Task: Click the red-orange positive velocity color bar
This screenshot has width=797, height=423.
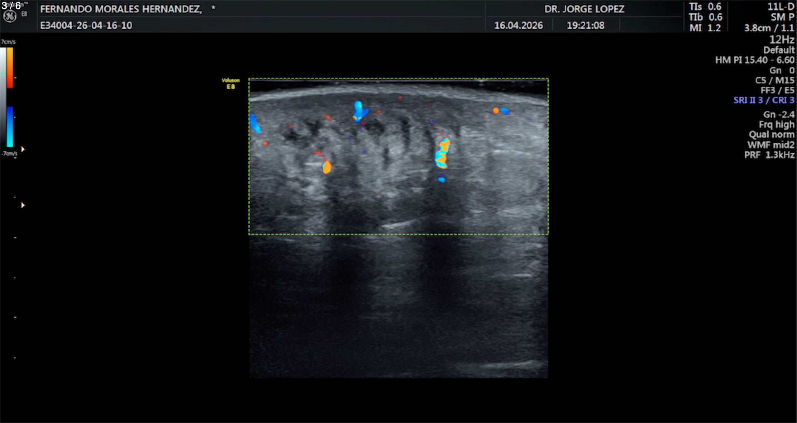Action: point(10,67)
